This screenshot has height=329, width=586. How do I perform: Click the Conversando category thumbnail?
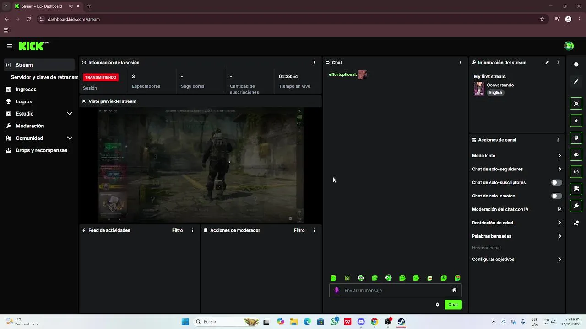479,89
